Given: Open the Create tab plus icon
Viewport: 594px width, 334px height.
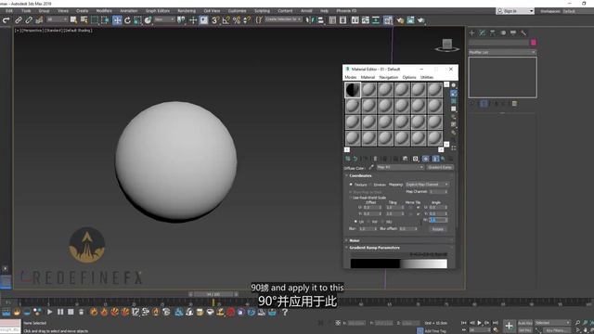Looking at the screenshot, I should coord(472,33).
